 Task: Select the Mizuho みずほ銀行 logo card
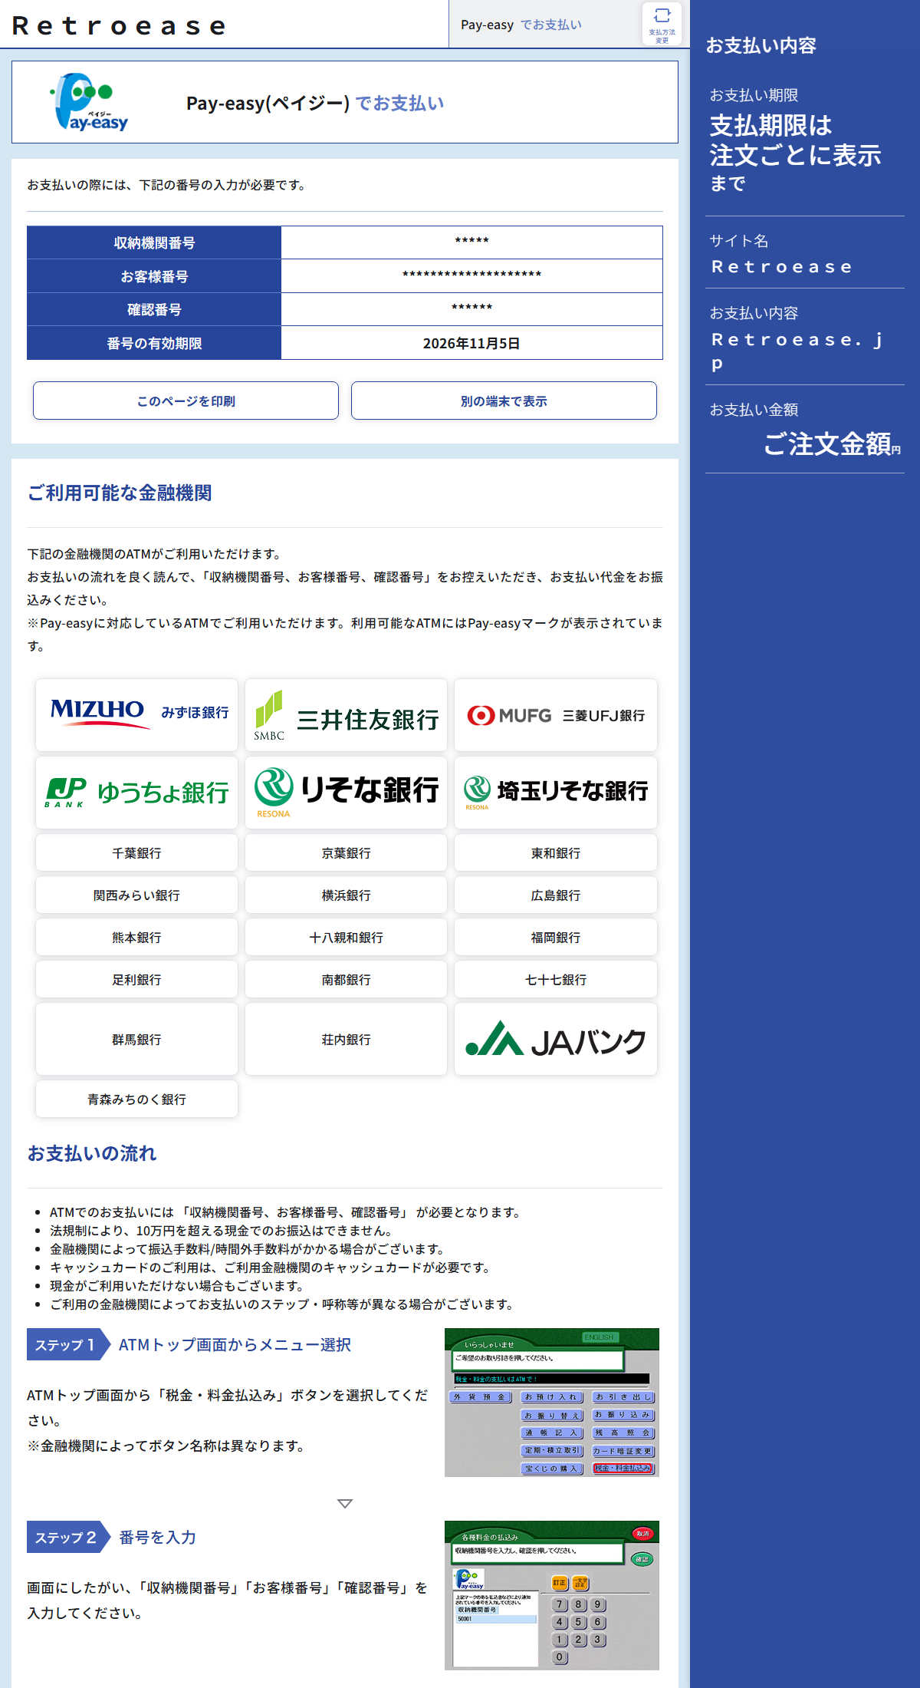136,714
